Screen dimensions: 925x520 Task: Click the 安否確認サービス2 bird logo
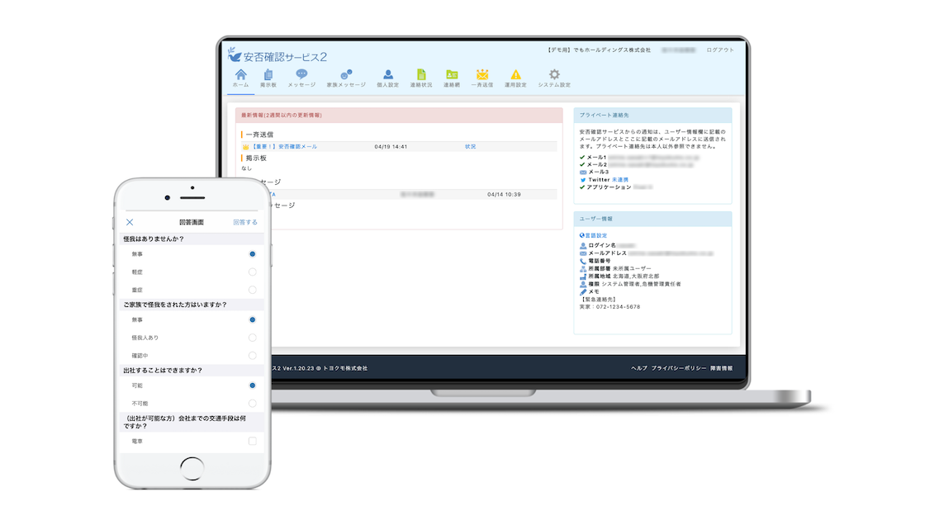[x=235, y=54]
